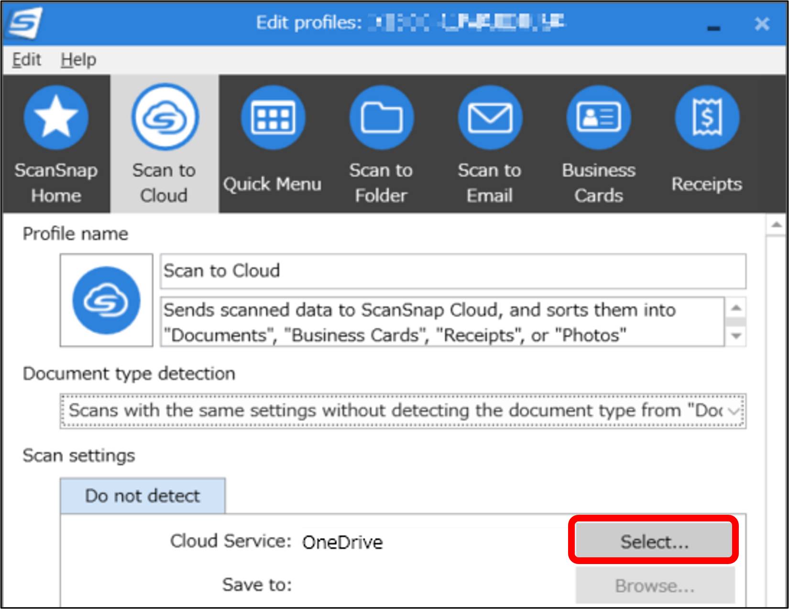Click the disabled Browse... button
789x609 pixels.
click(x=655, y=586)
